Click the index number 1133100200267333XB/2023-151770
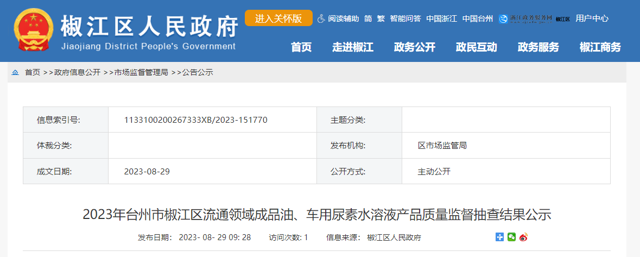This screenshot has width=640, height=257. coord(196,120)
